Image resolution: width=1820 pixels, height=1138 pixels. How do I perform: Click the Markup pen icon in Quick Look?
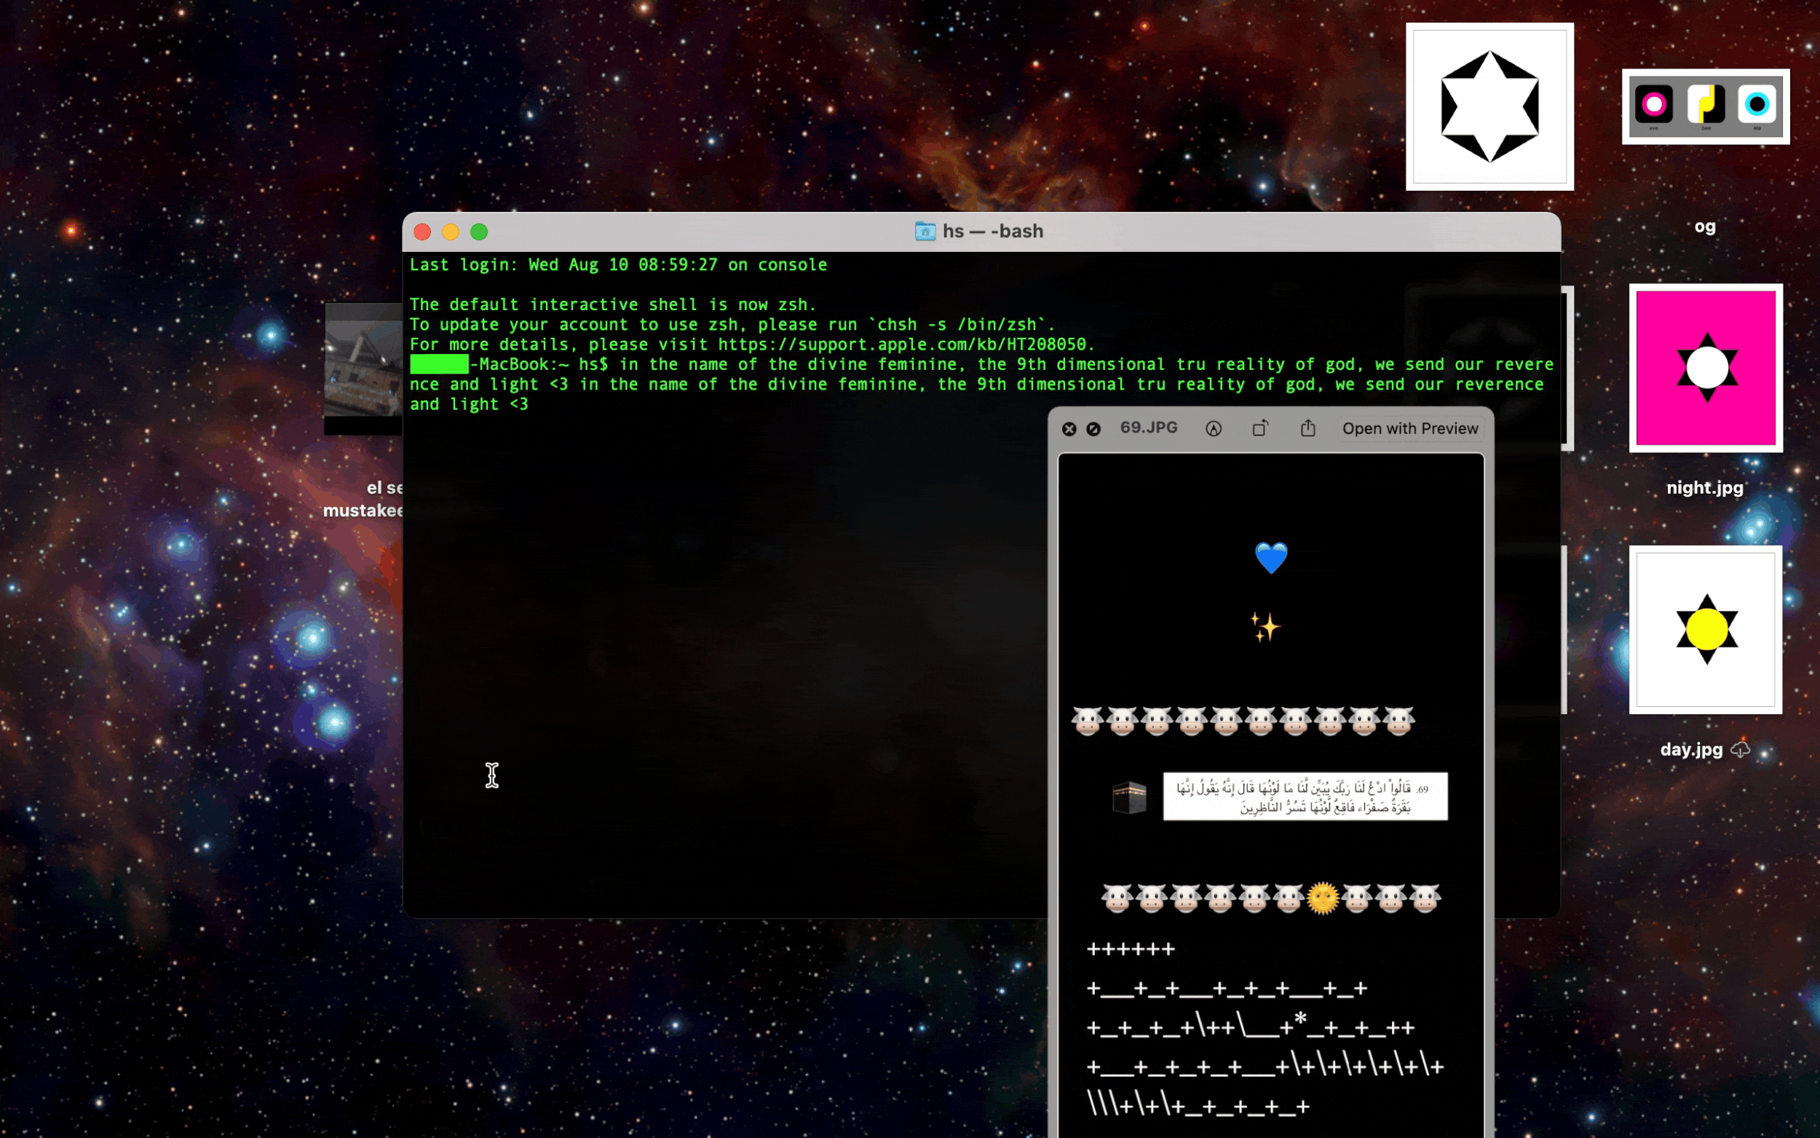[1213, 428]
